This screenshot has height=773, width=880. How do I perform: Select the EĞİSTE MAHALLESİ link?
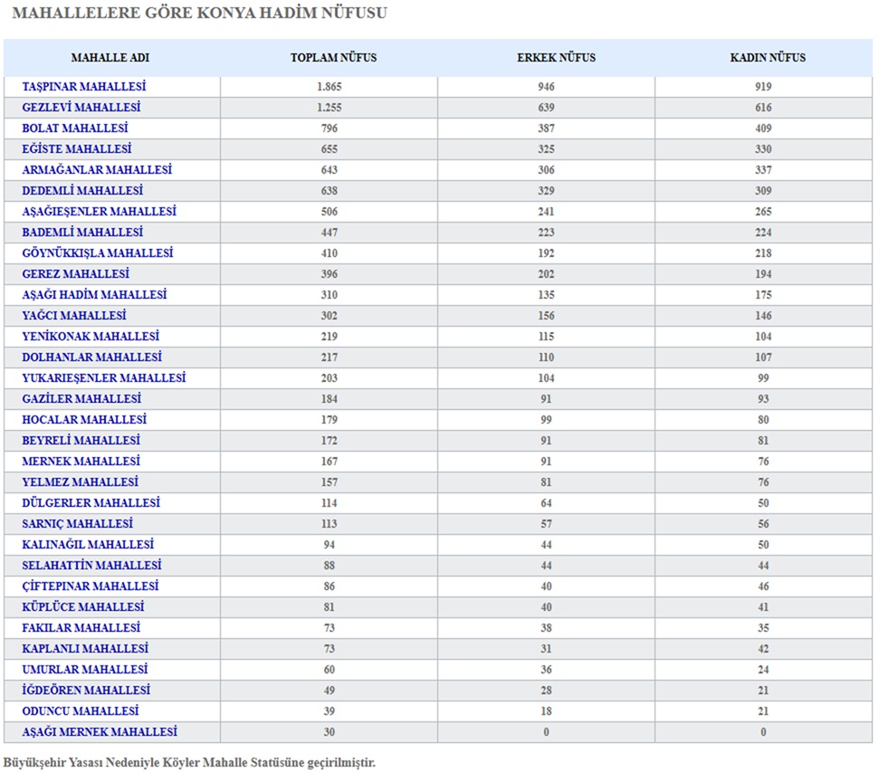[77, 149]
